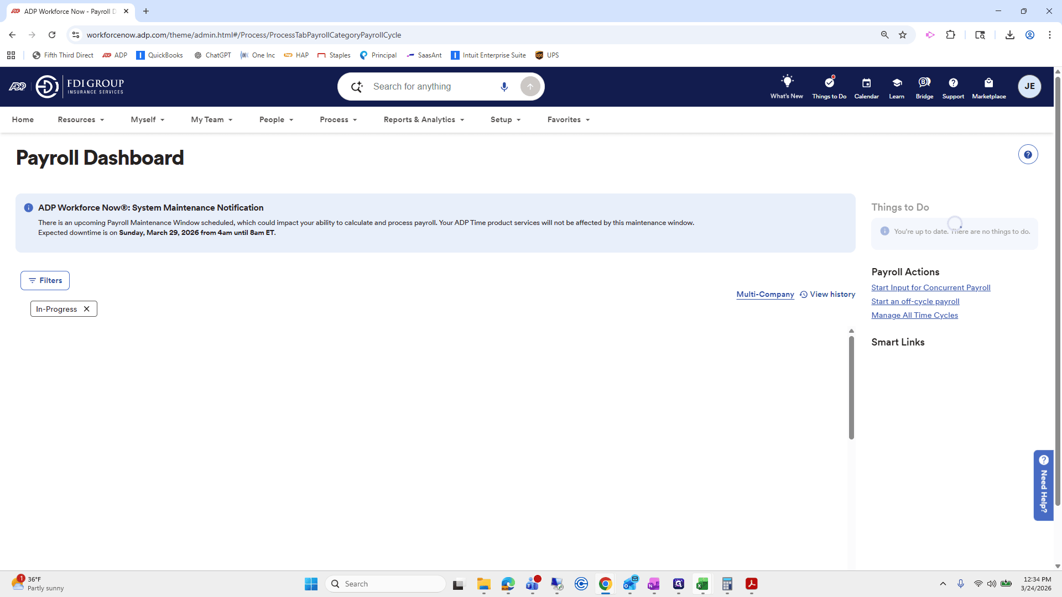Image resolution: width=1062 pixels, height=597 pixels.
Task: Open the Learn graduation cap icon
Action: pos(897,87)
